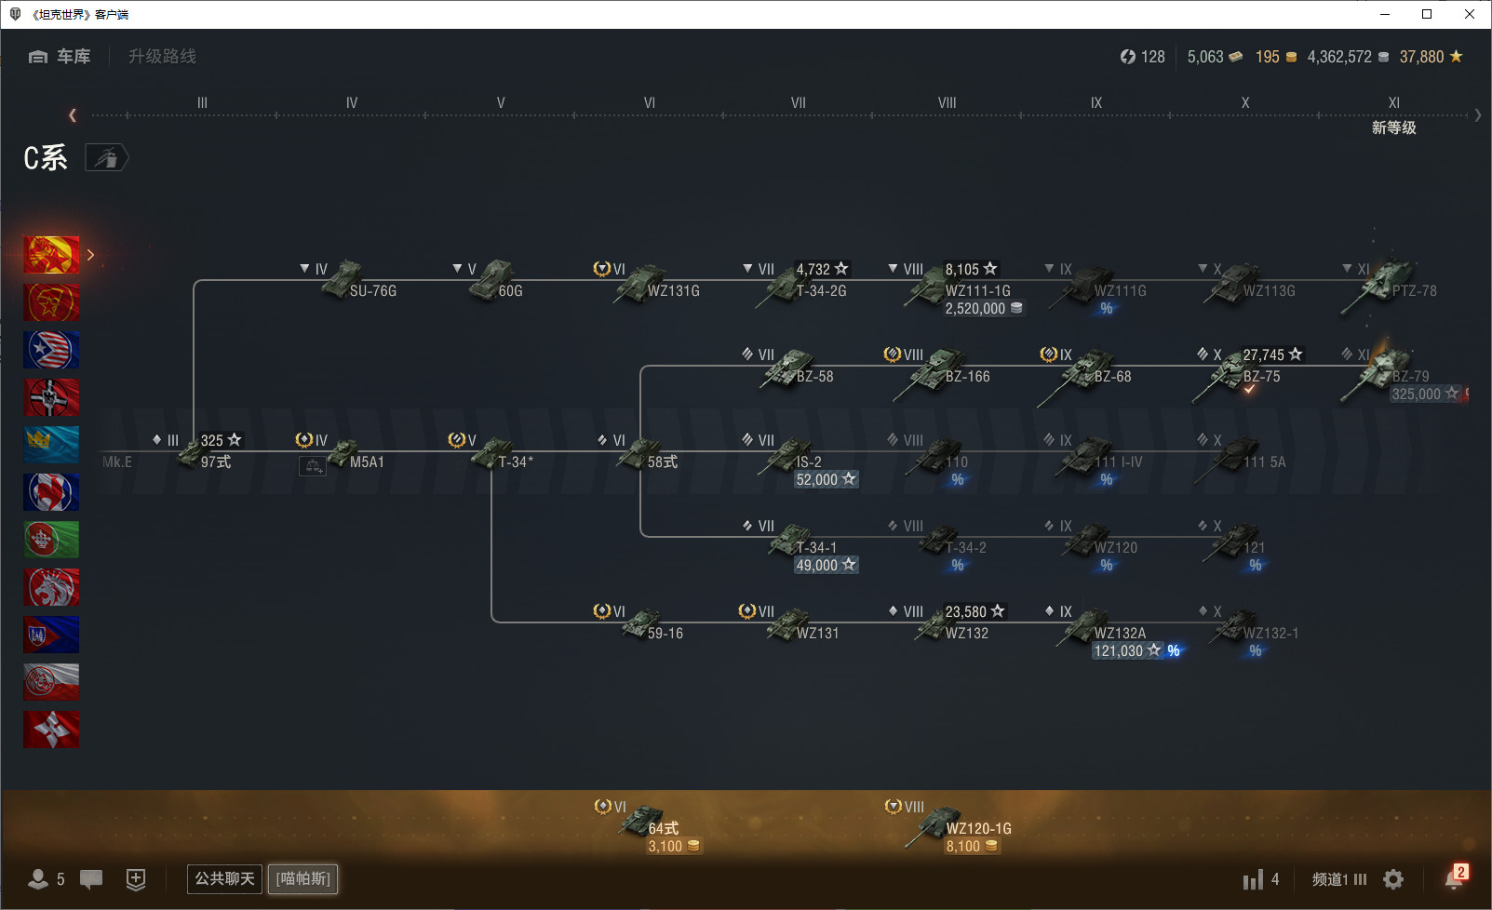Screen dimensions: 1492x910
Task: Click the 195 gold balance
Action: click(1276, 57)
